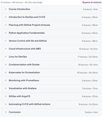Open chevron beside Planning with GitHub Projects
Screen dimensions: 102x117
coord(6,25)
